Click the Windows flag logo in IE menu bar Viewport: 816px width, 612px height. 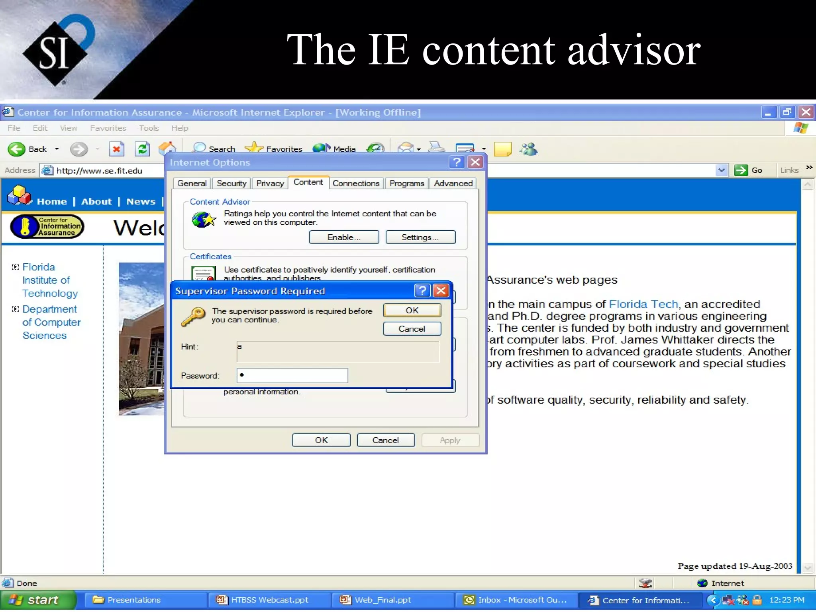coord(800,128)
